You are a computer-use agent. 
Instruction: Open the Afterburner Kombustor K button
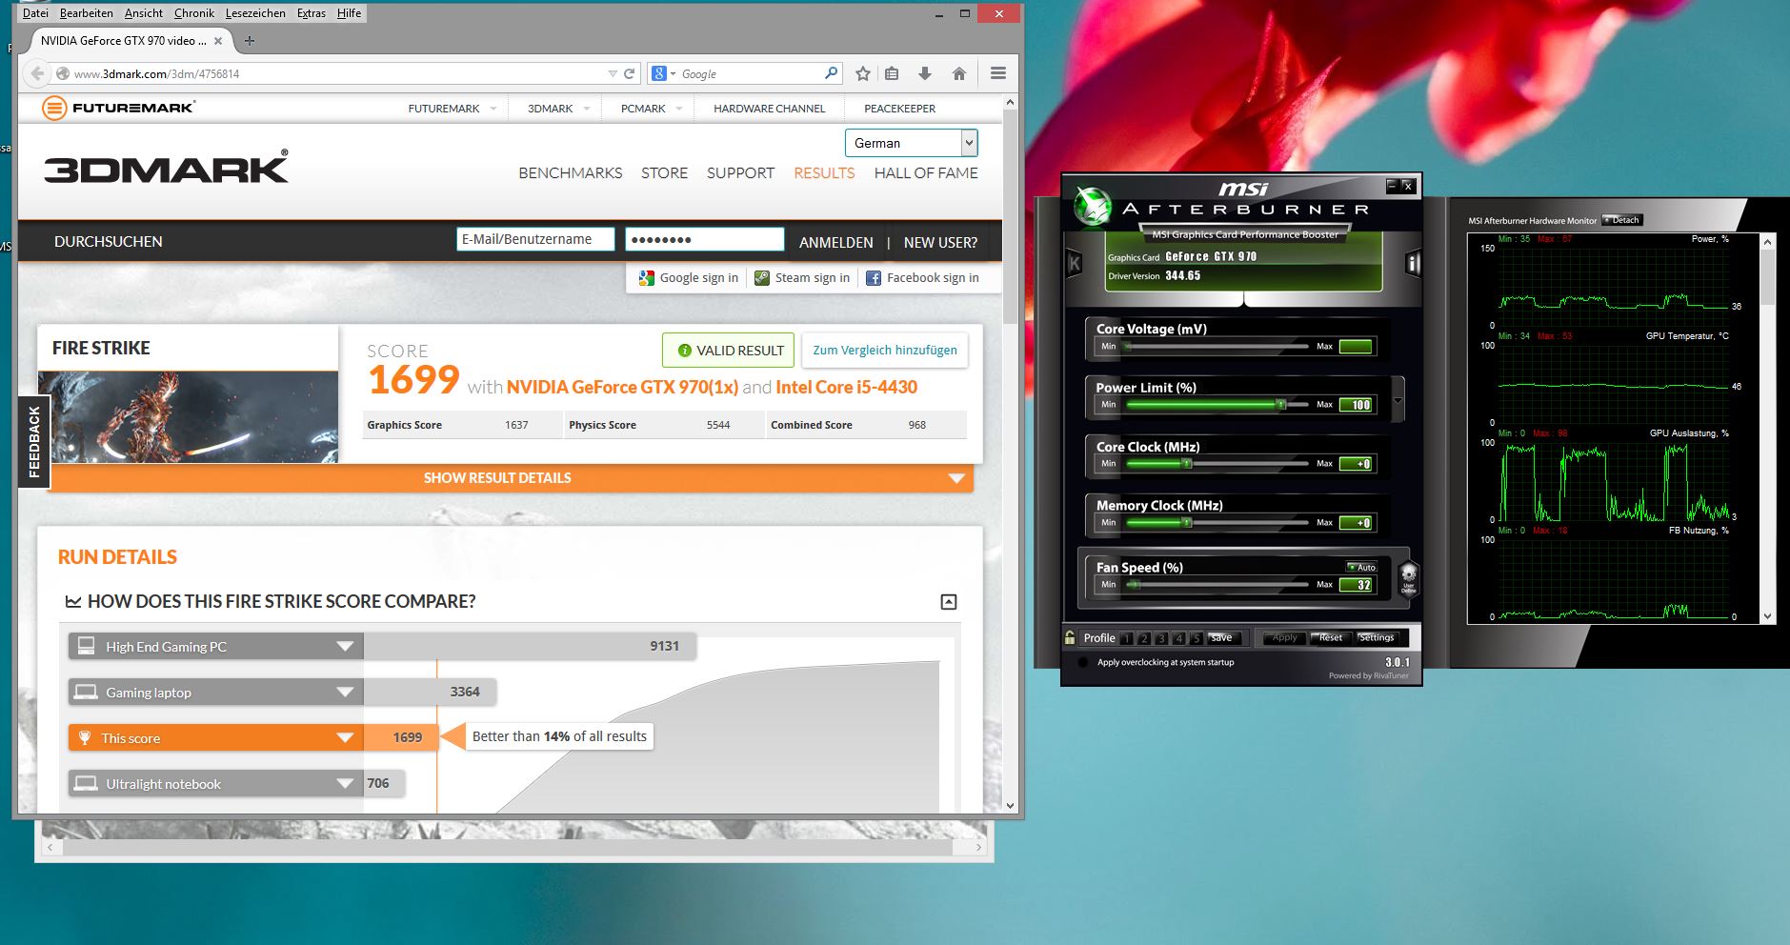(x=1074, y=264)
